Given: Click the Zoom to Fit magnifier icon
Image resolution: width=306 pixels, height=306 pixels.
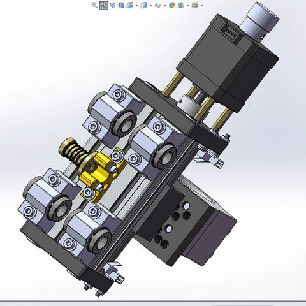Looking at the screenshot, I should click(x=94, y=5).
